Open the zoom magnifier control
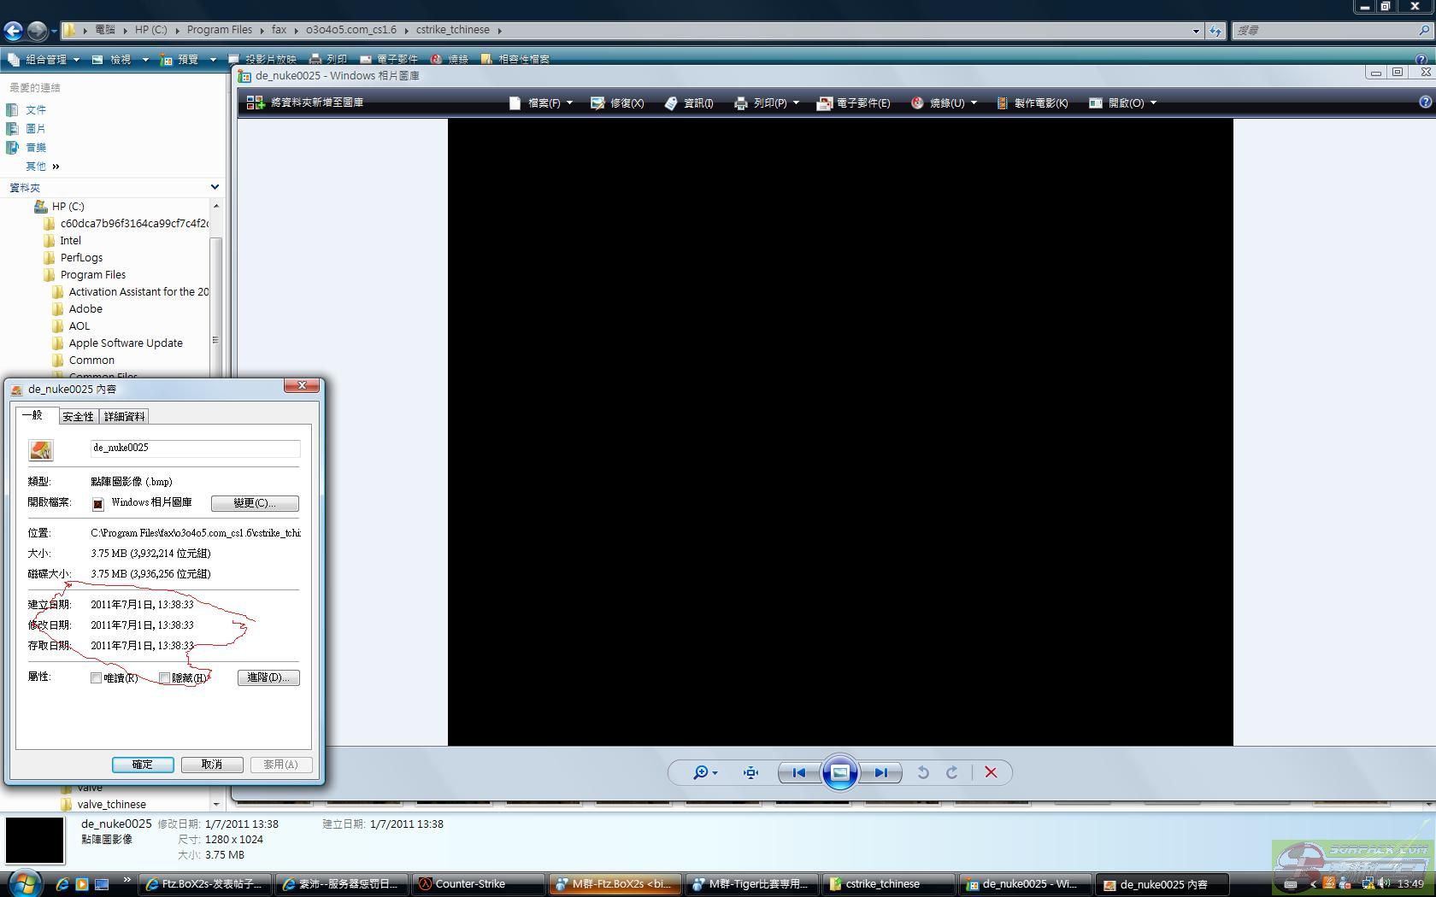The image size is (1436, 897). click(x=703, y=772)
